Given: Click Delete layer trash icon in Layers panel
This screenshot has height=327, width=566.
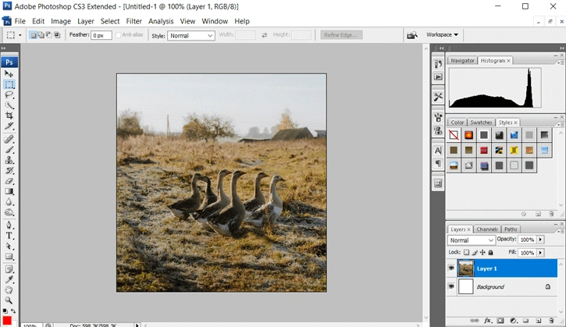Looking at the screenshot, I should (x=551, y=321).
